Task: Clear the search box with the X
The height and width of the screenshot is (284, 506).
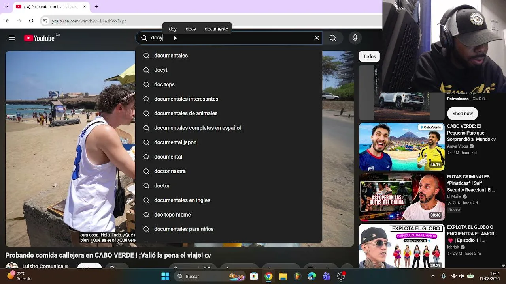Action: coord(317,38)
